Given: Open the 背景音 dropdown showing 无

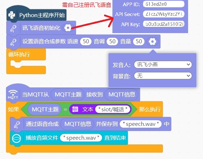Looking at the screenshot, I should 163,76.
